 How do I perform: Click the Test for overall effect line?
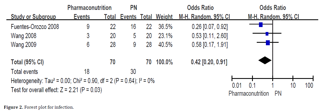pyautogui.click(x=57, y=90)
